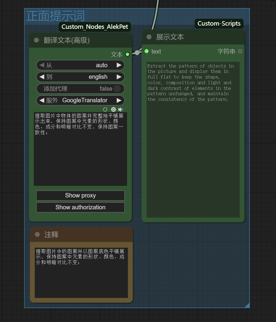276x322 pixels.
Task: Click the 字符串 output label
Action: 226,51
